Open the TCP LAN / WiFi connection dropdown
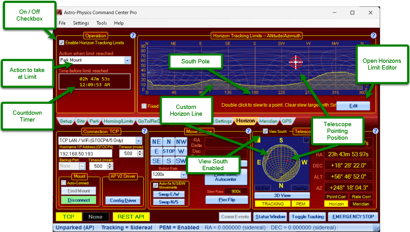This screenshot has width=410, height=232. point(139,141)
